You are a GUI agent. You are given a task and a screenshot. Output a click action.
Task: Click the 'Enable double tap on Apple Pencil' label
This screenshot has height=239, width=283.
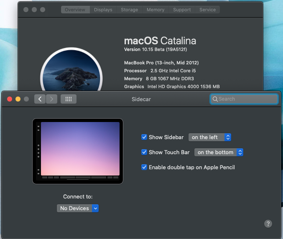point(192,168)
